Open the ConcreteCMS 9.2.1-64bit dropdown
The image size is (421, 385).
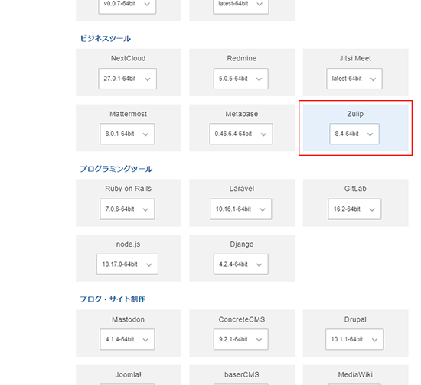[241, 339]
